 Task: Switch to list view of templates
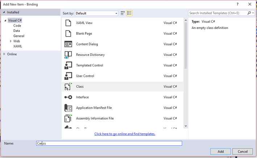pyautogui.click(x=129, y=13)
